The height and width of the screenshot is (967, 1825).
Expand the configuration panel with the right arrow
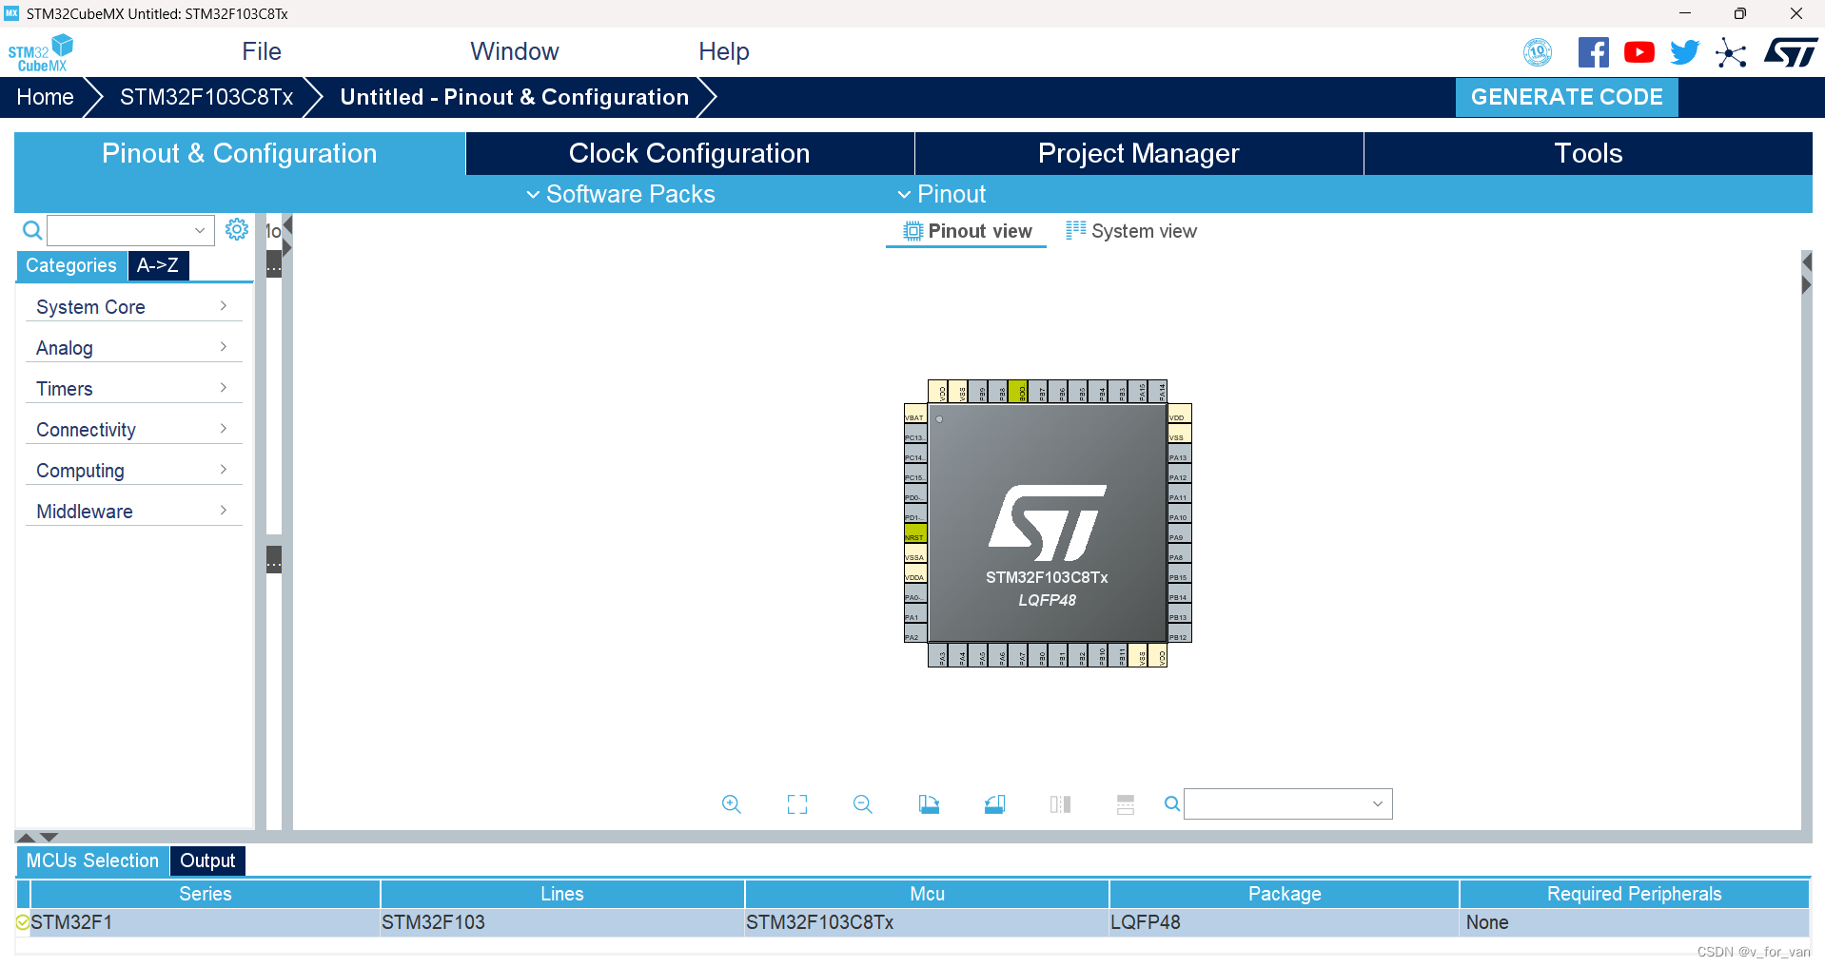287,248
